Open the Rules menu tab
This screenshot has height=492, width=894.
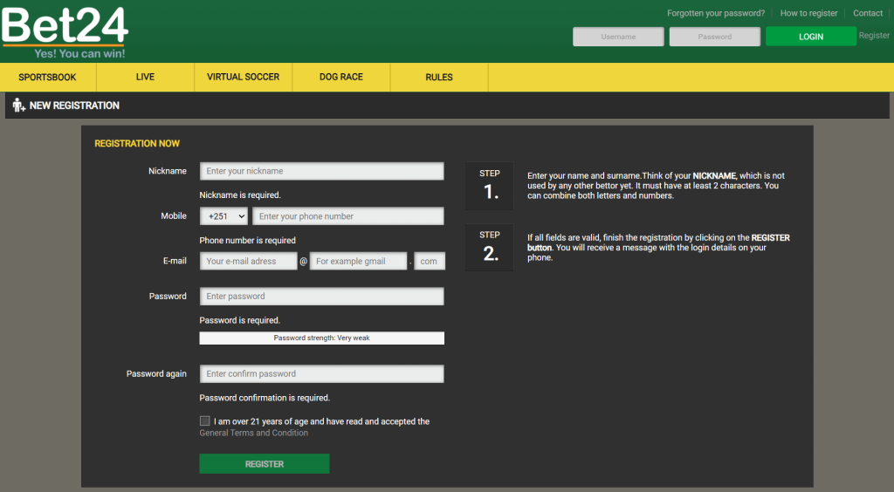coord(439,77)
